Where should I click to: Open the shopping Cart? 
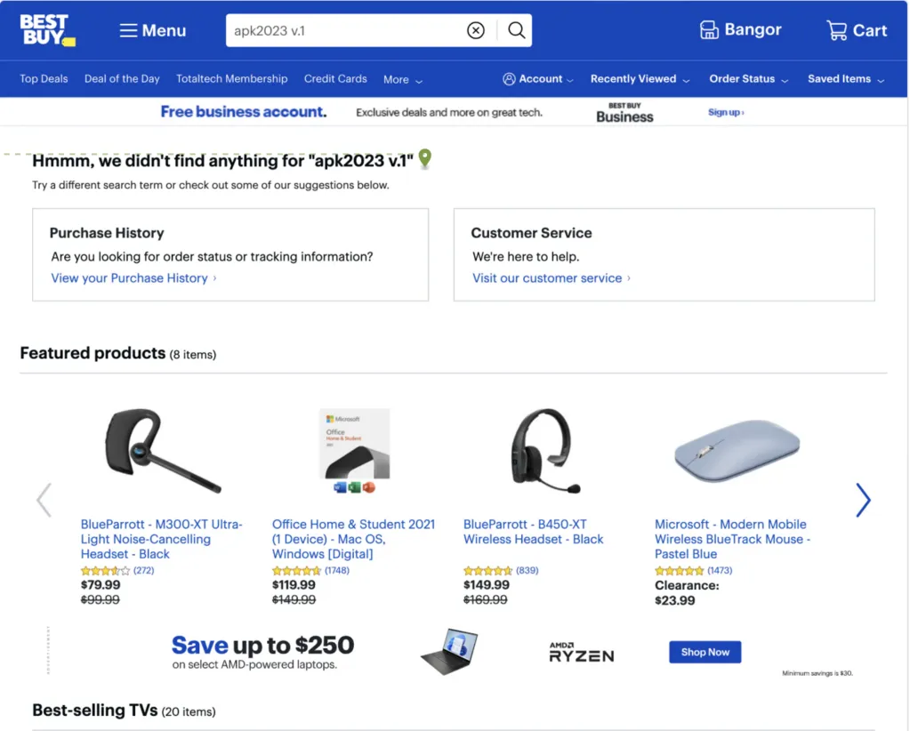(856, 30)
